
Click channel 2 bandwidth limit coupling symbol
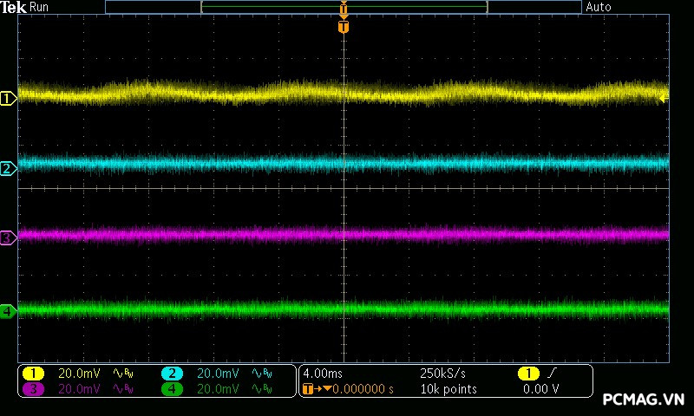tap(261, 373)
